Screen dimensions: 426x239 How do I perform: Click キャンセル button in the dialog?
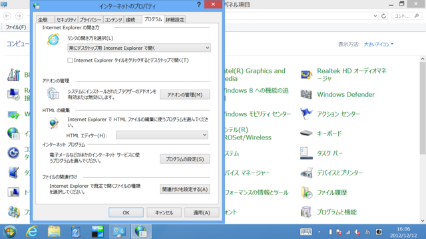point(164,212)
